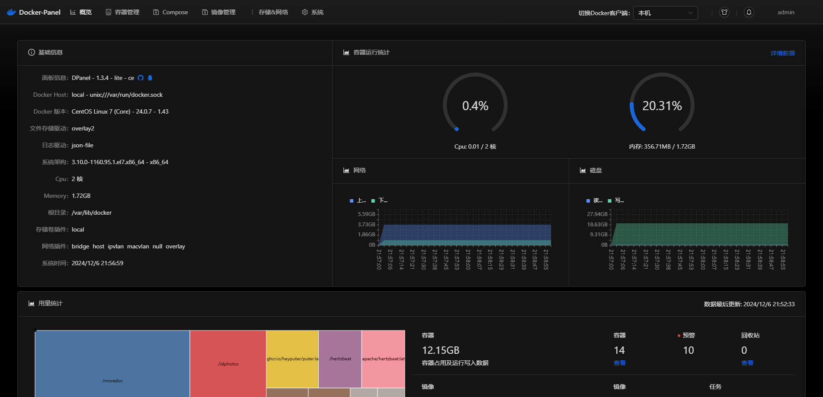Click the json-file log driver value
The image size is (823, 397).
83,145
